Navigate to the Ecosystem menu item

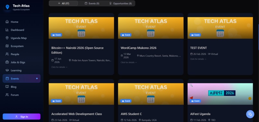pos(22,46)
